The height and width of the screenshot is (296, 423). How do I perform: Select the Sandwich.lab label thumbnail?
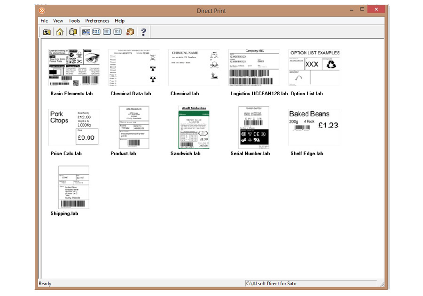194,127
